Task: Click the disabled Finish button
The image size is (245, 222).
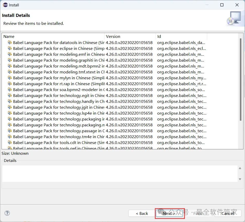Action: pyautogui.click(x=199, y=214)
